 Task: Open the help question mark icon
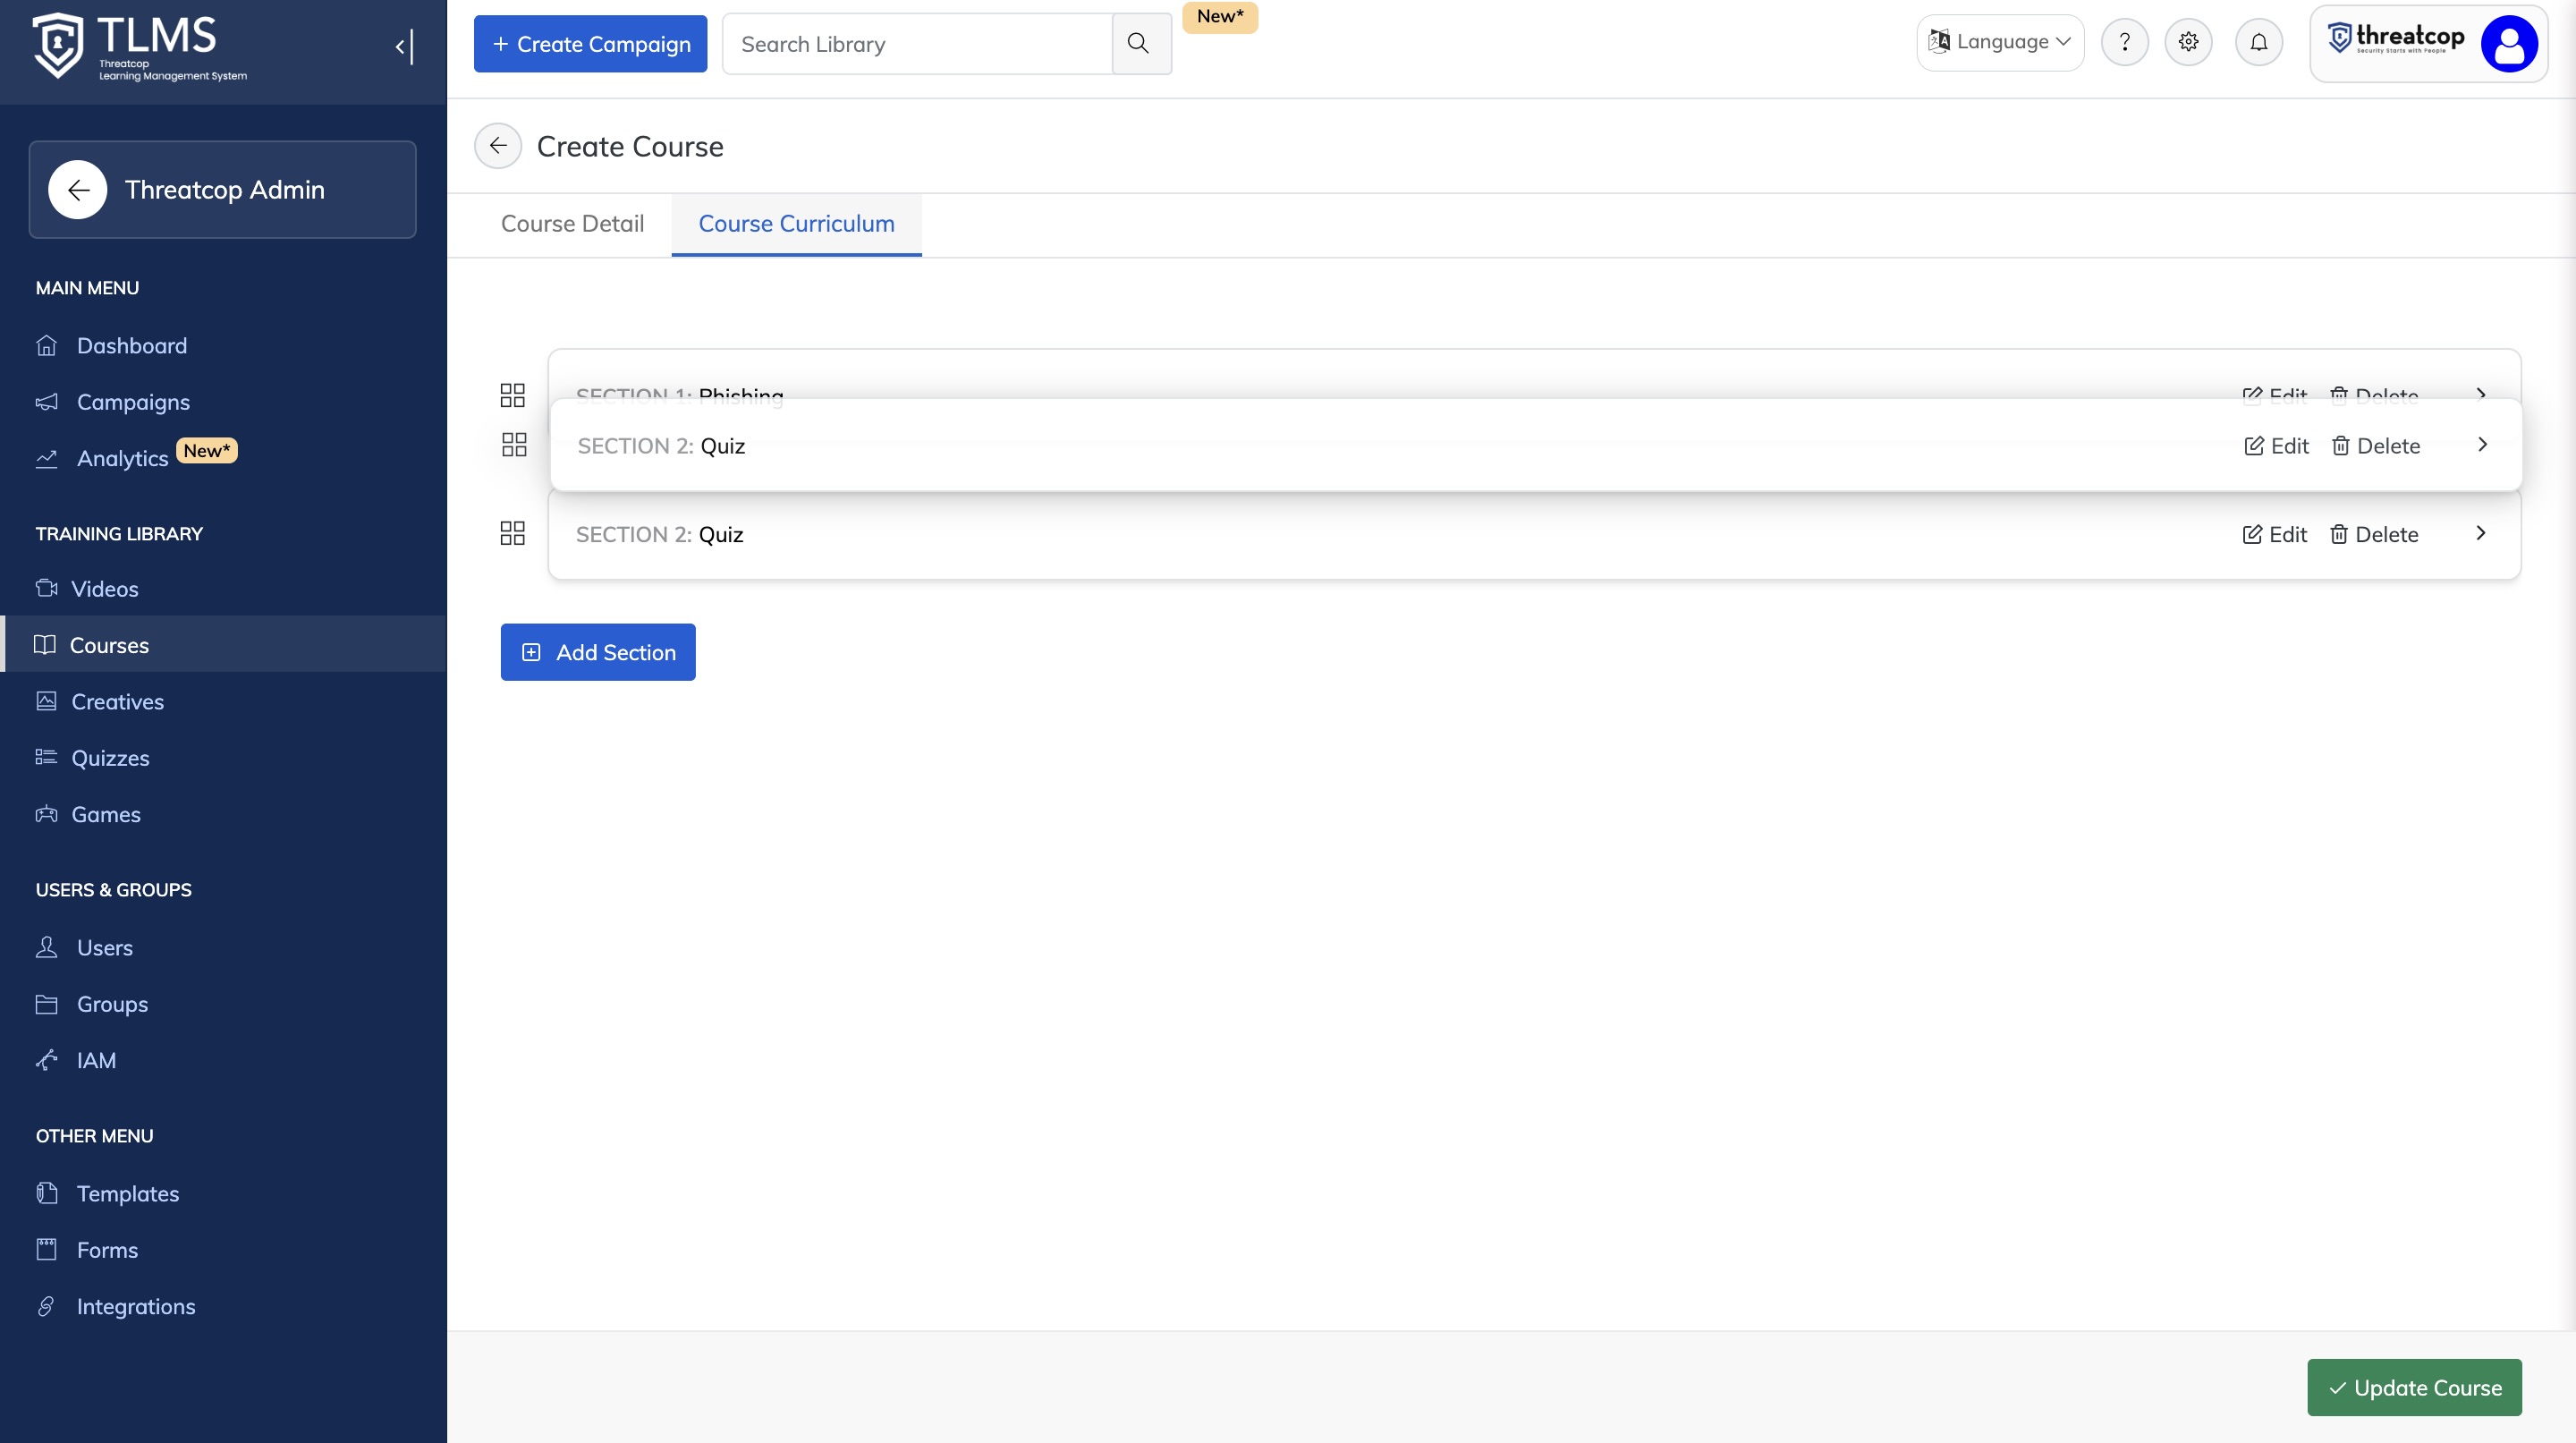click(2124, 42)
